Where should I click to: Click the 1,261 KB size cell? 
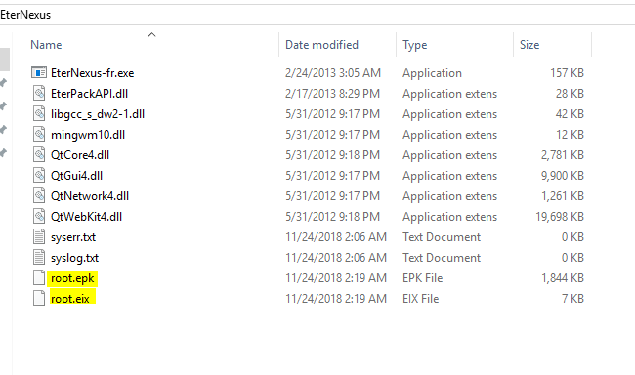click(x=563, y=196)
